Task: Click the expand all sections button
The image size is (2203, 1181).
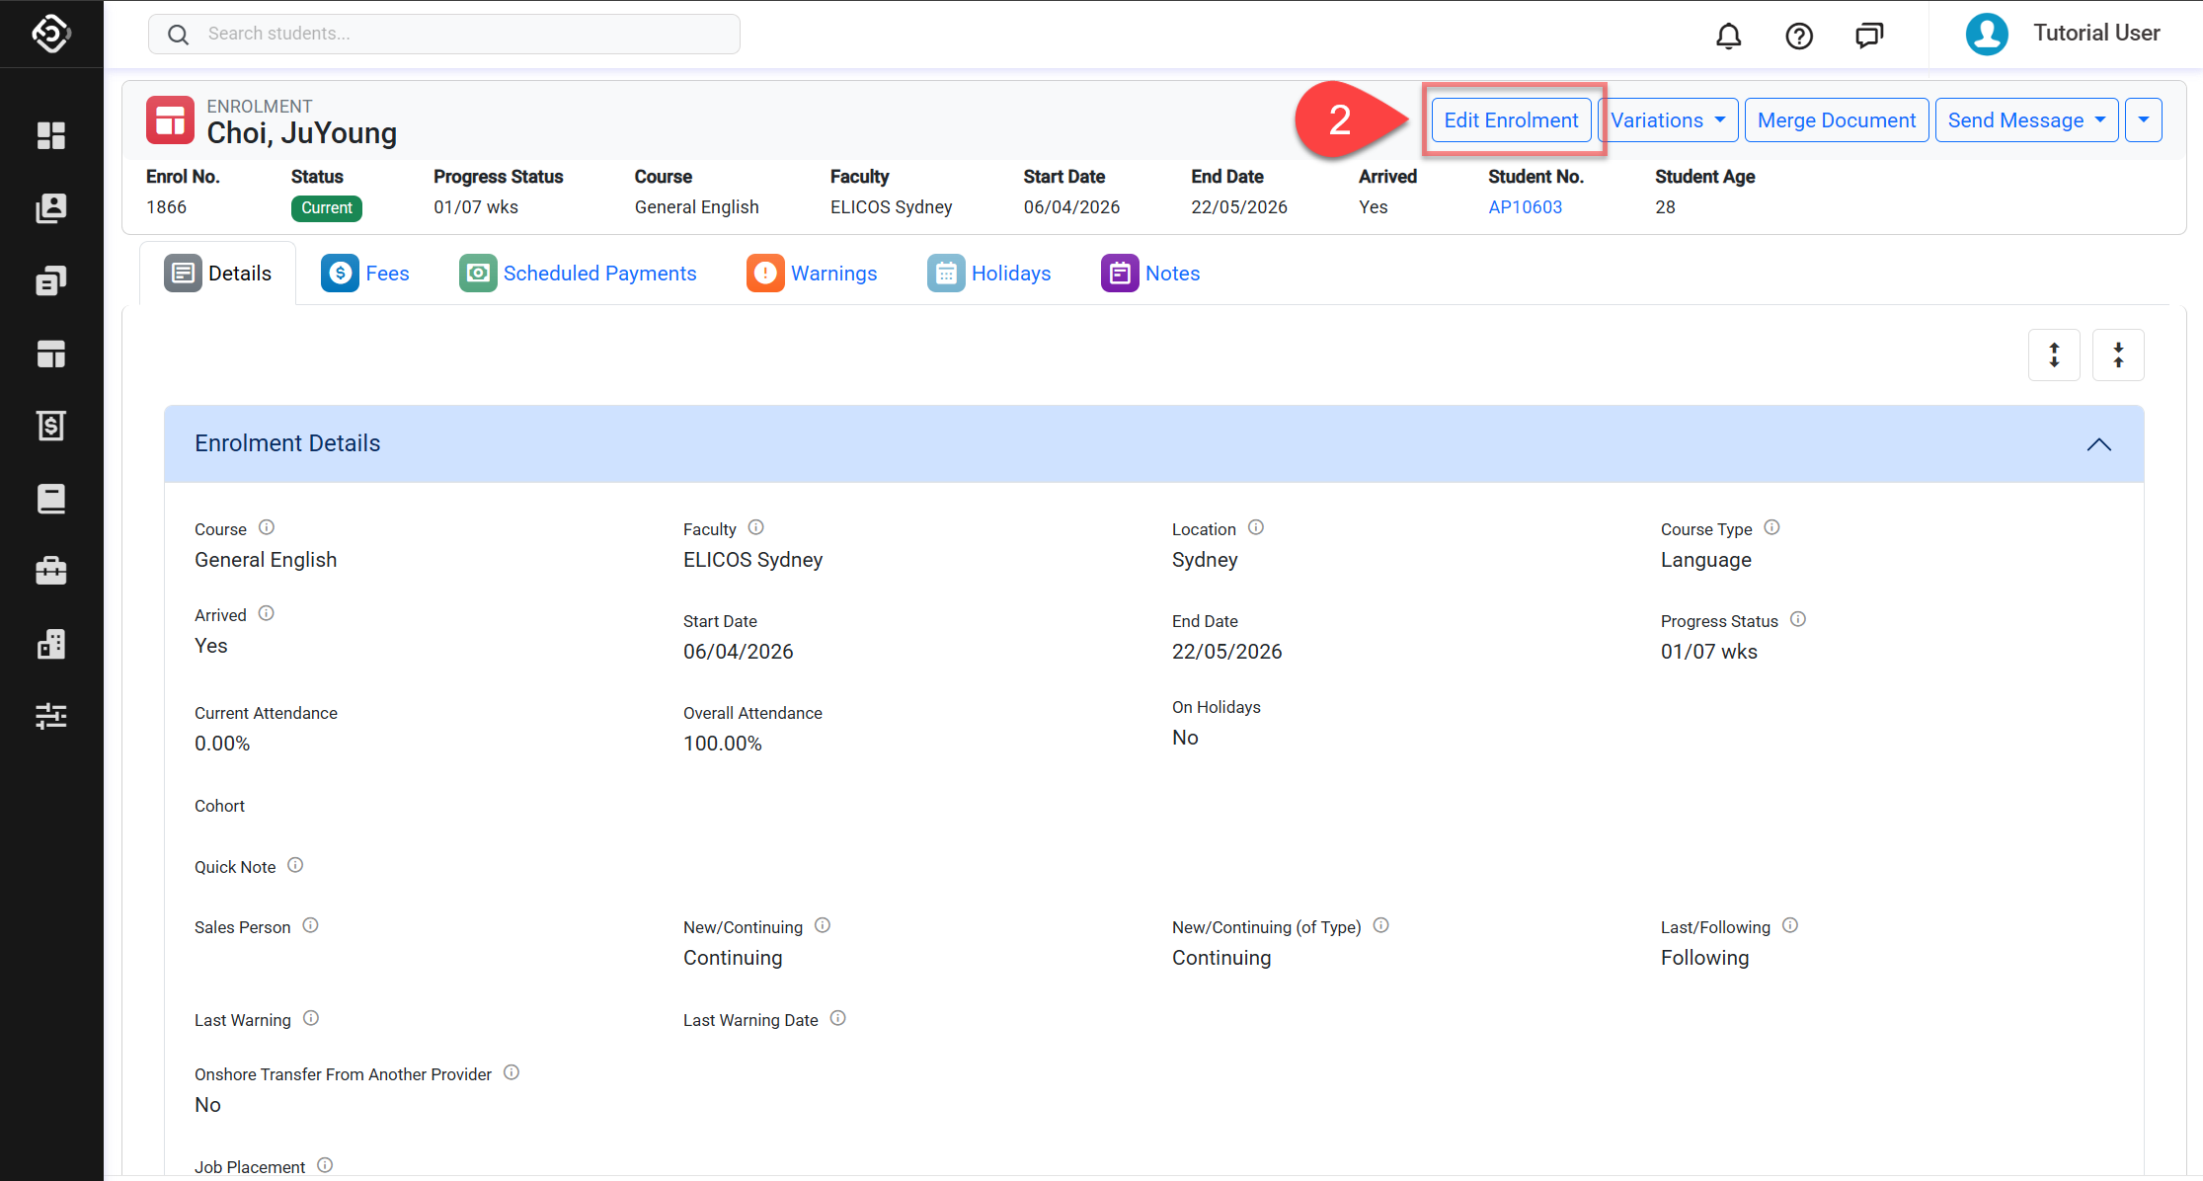Action: (x=2054, y=354)
